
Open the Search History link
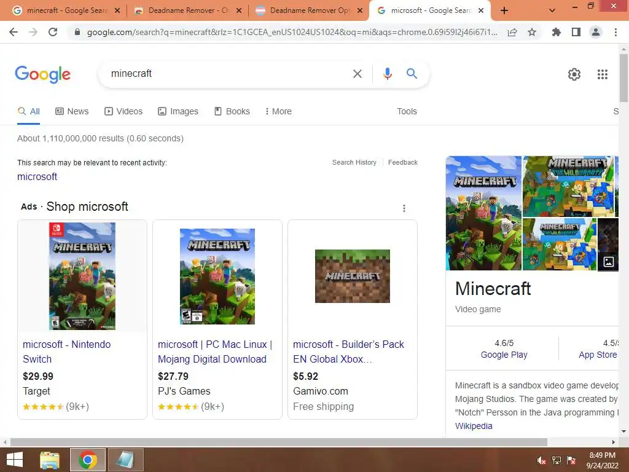pyautogui.click(x=354, y=162)
